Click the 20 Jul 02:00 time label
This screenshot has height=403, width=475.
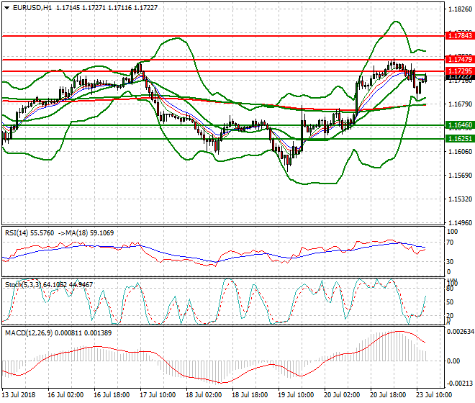(342, 395)
